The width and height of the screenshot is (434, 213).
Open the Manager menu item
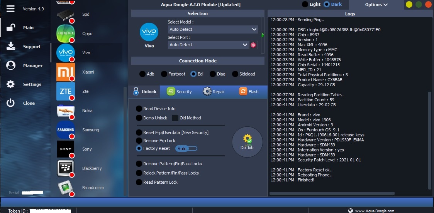33,65
